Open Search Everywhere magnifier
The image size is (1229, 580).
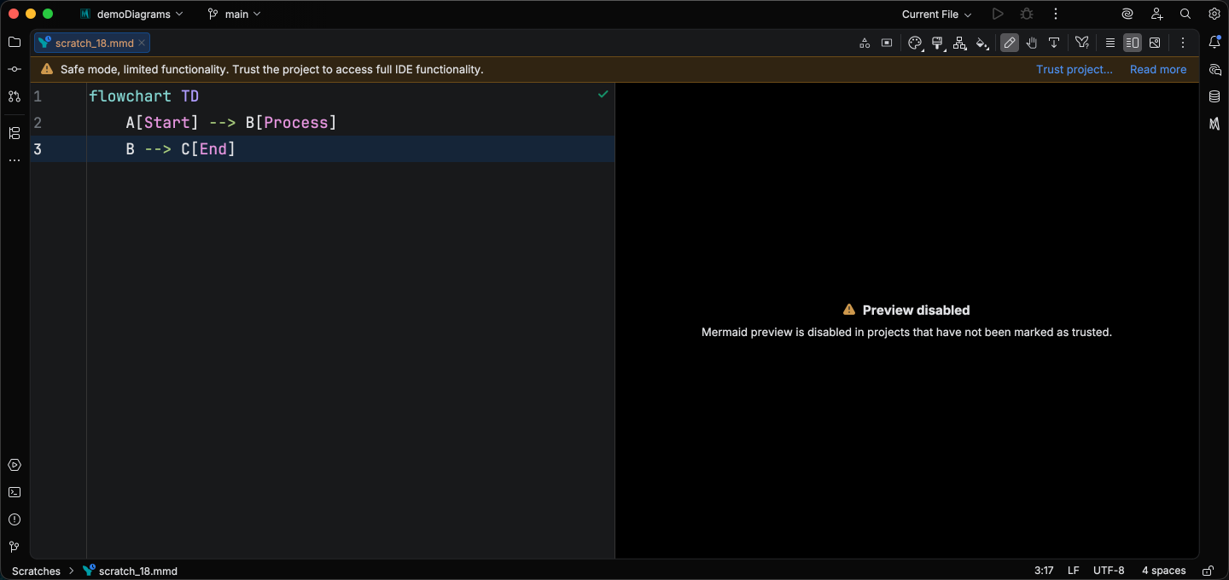tap(1185, 14)
